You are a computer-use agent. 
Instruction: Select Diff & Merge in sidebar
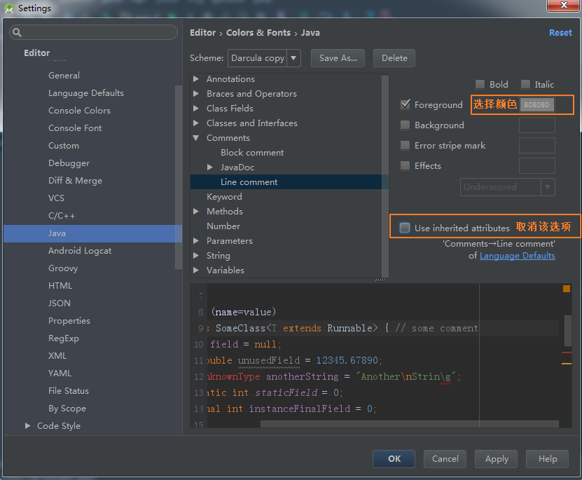[75, 180]
